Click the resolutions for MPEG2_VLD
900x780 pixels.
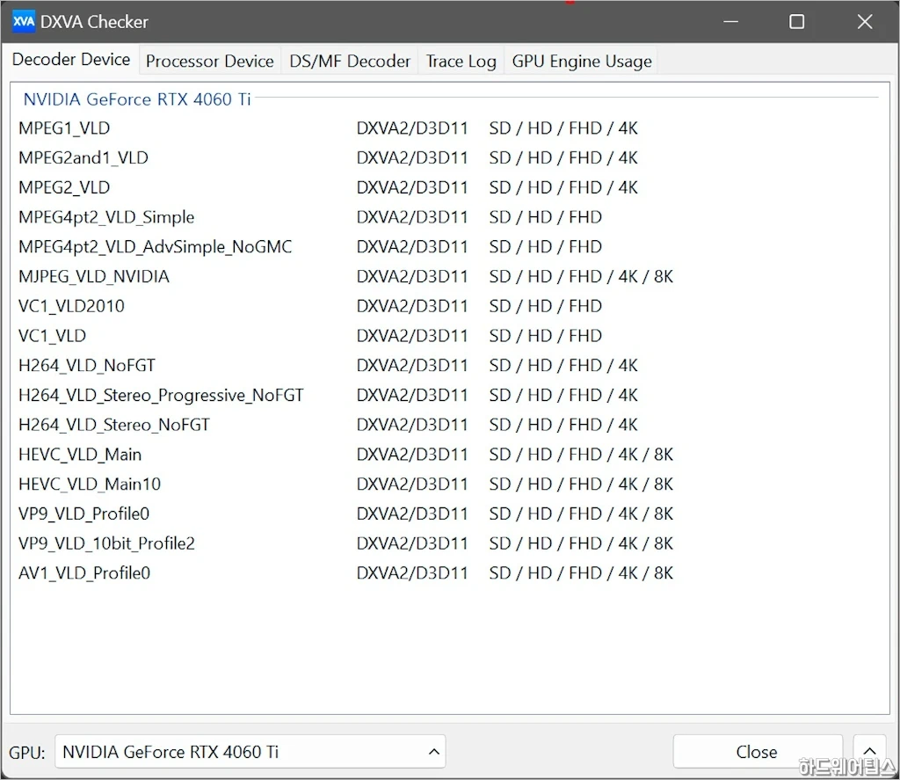point(563,187)
